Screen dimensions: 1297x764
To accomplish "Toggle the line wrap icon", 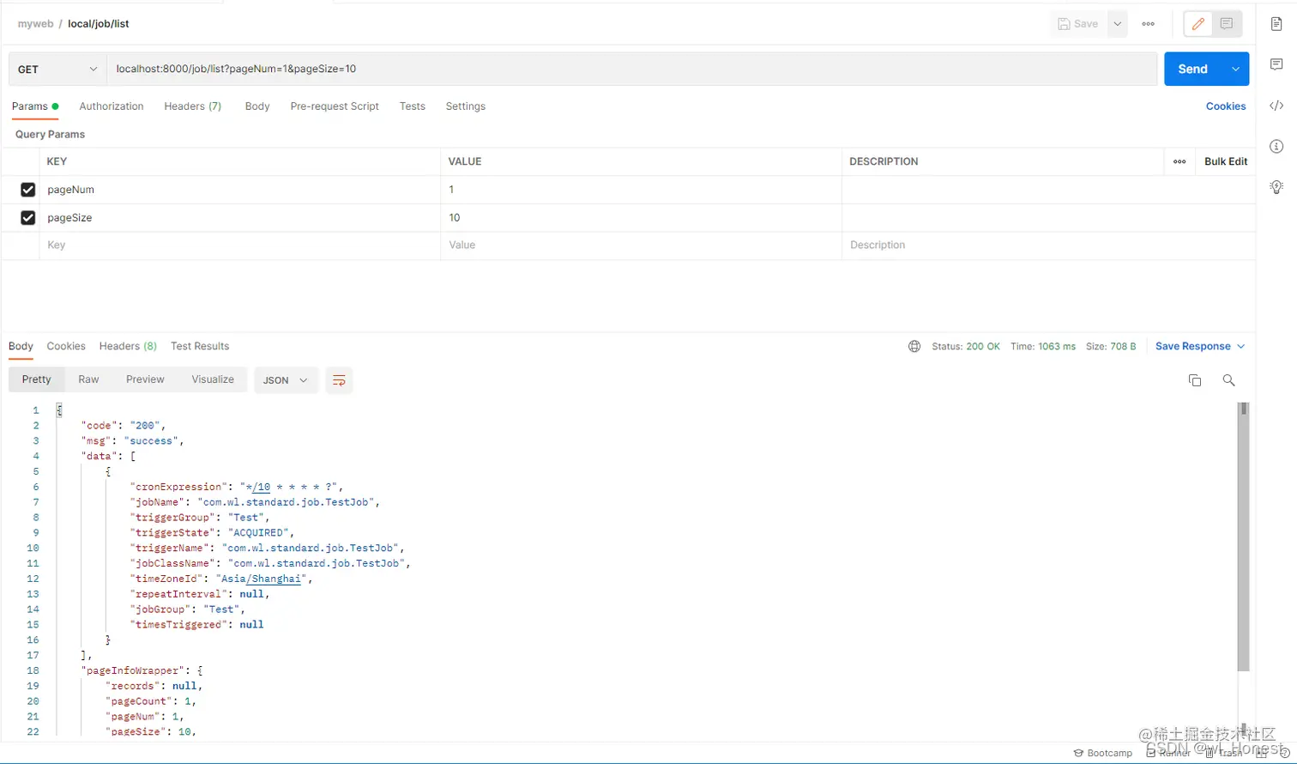I will tap(339, 380).
